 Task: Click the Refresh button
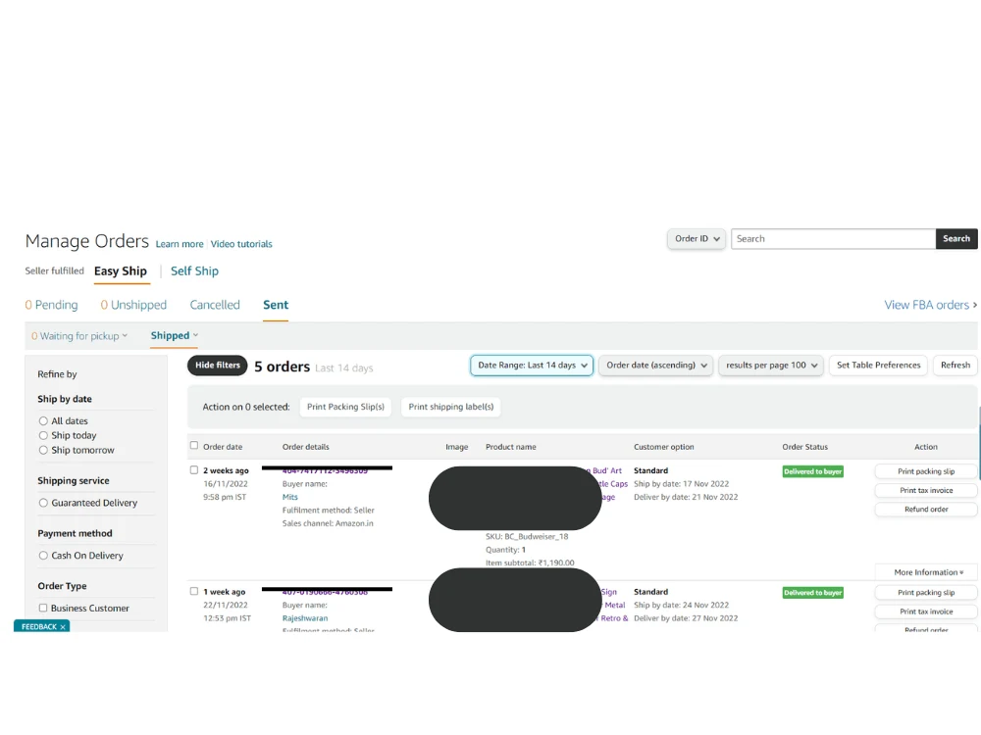pos(955,365)
